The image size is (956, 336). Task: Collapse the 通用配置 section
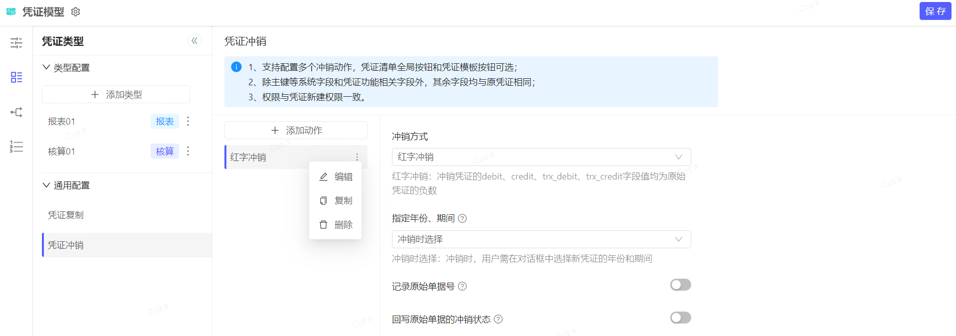click(x=46, y=185)
